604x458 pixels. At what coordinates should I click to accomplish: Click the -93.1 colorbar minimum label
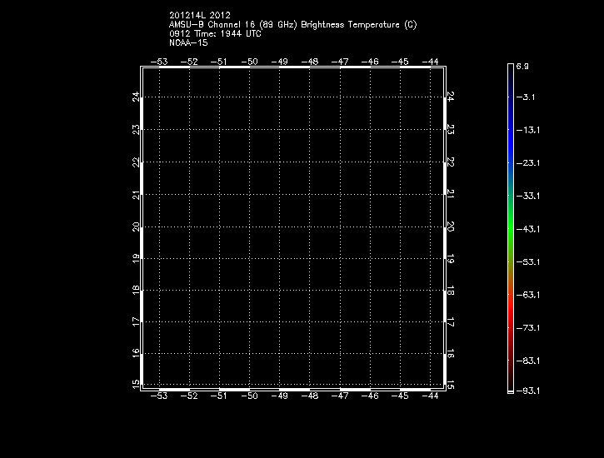527,390
